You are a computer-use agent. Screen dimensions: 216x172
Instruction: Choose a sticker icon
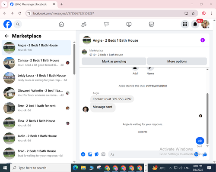tap(97, 154)
